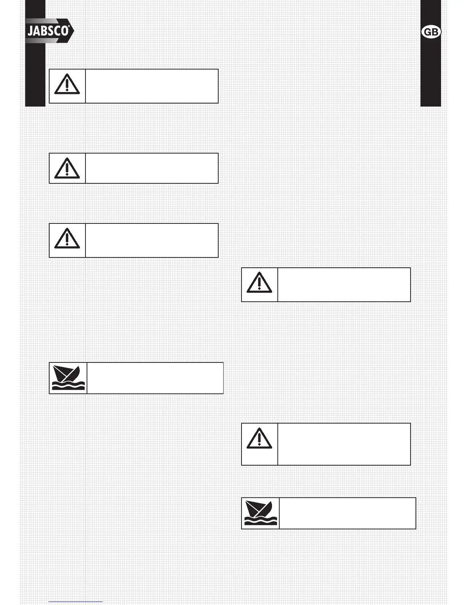This screenshot has height=605, width=467.
Task: Click the empty box beside left sinking boat icon
Action: coord(155,378)
